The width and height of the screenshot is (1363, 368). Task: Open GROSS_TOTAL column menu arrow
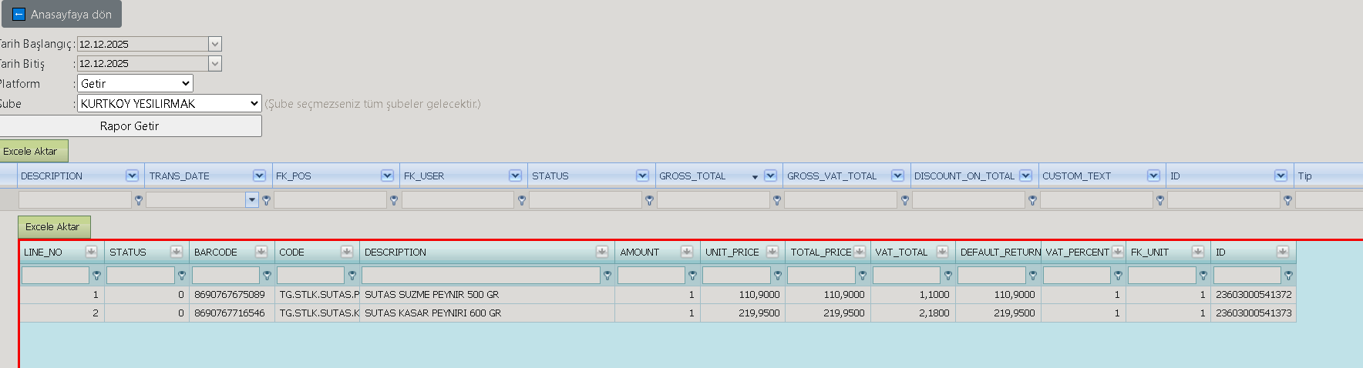pos(770,176)
